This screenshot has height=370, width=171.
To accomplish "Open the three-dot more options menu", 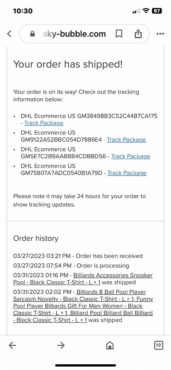I will point(160,34).
